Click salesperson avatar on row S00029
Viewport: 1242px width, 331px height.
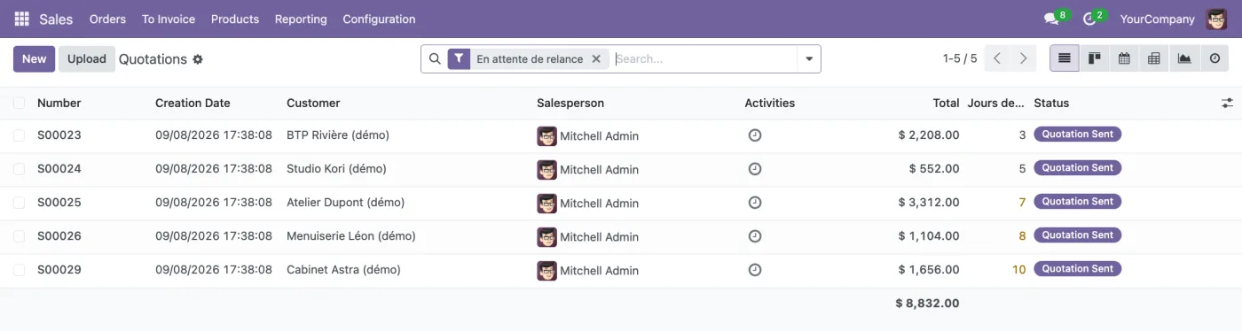(546, 270)
